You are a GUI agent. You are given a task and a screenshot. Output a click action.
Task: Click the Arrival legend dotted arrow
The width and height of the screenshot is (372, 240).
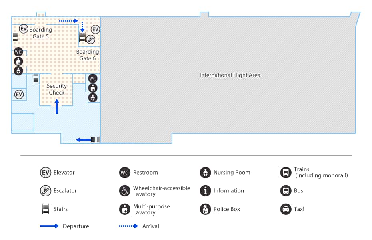(128, 226)
